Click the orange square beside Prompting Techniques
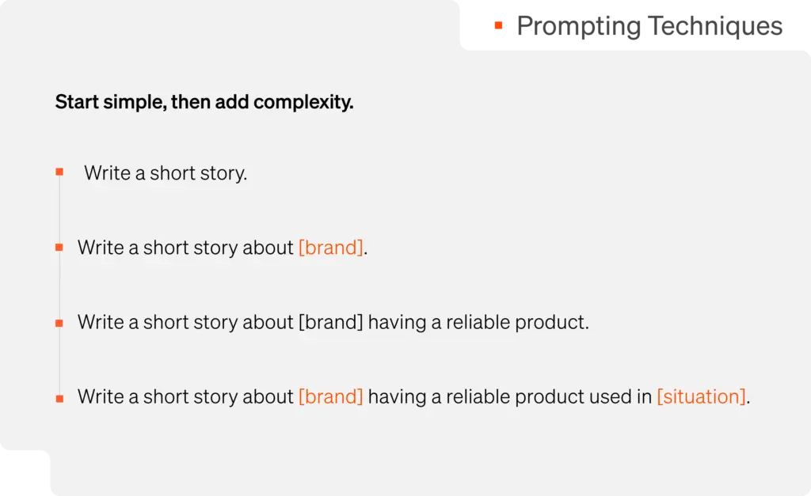This screenshot has height=496, width=811. pos(499,25)
